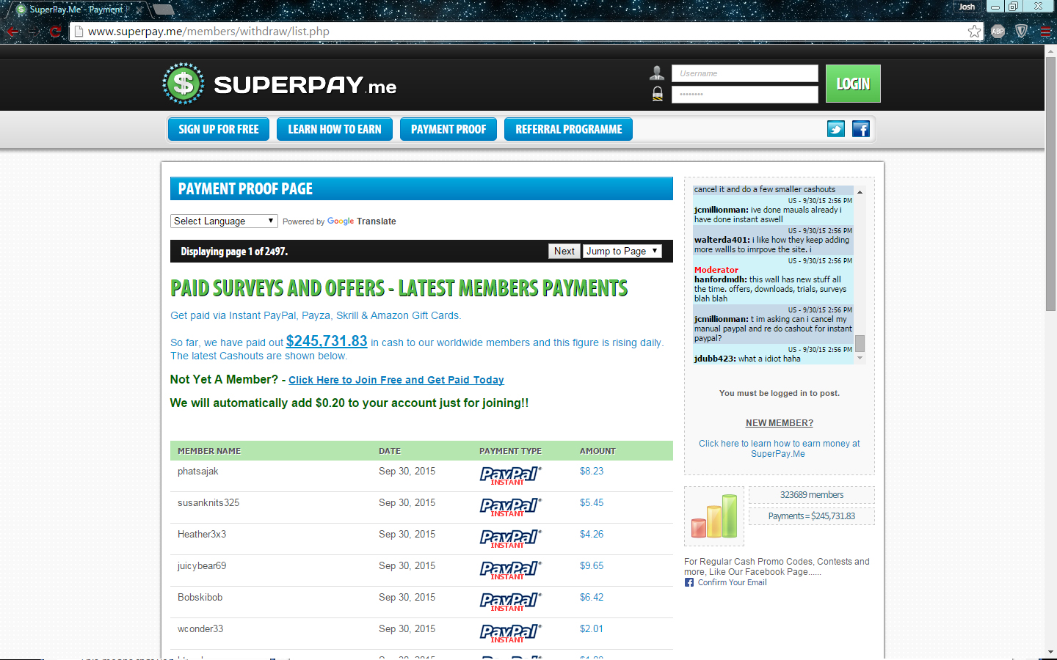The width and height of the screenshot is (1057, 660).
Task: Click the Next button to view page 2
Action: click(x=564, y=251)
